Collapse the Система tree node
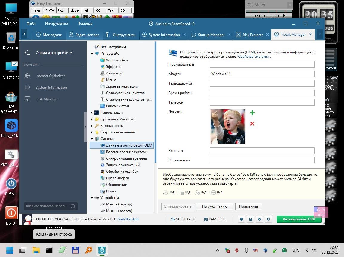344x257 pixels. (92, 139)
